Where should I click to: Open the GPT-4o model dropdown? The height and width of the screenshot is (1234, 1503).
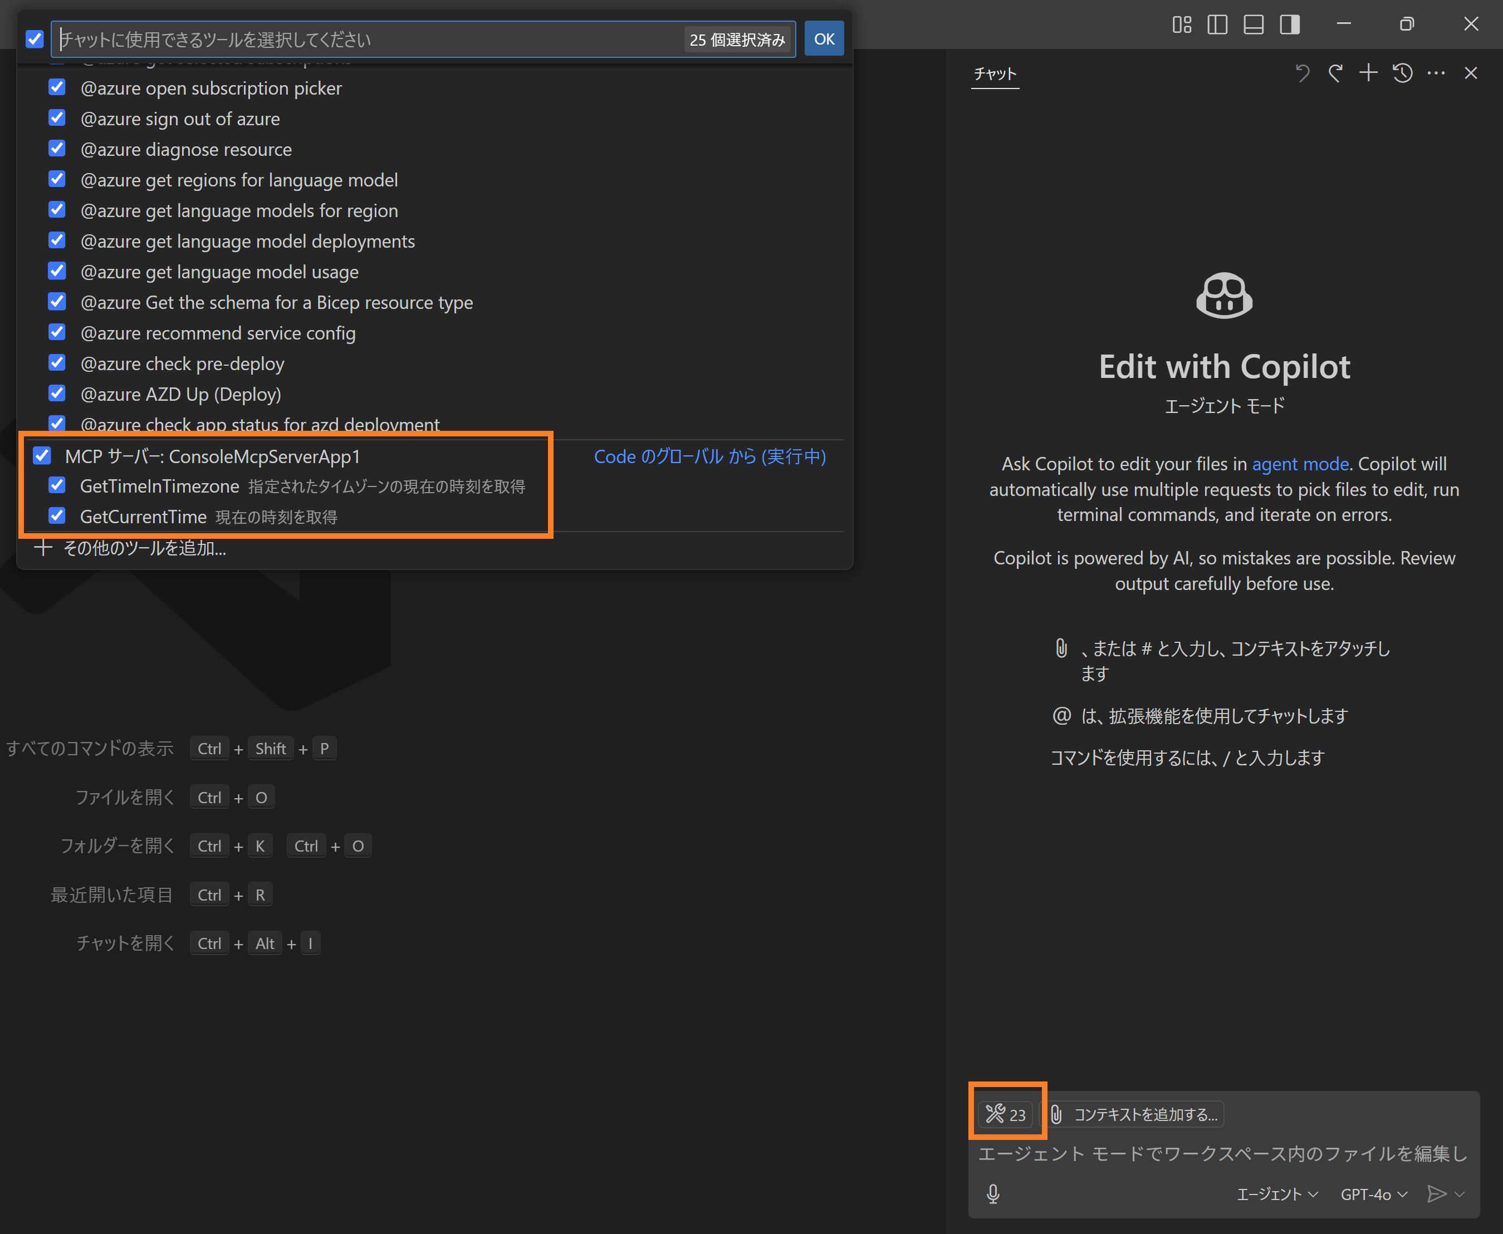1374,1194
